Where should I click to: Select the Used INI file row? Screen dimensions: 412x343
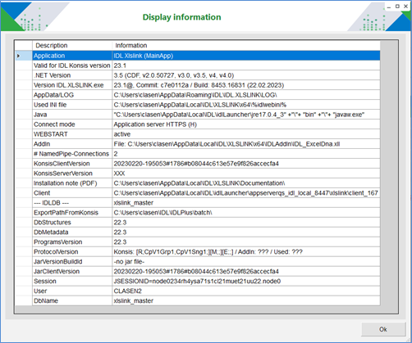click(206, 105)
